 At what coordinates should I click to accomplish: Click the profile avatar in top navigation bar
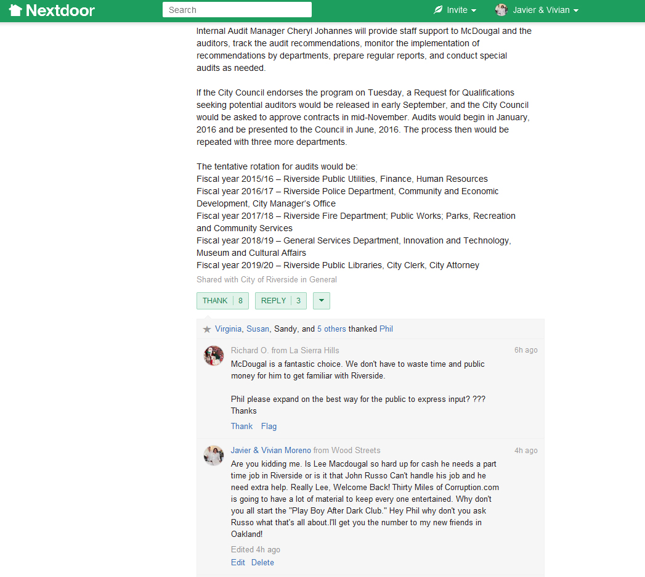[x=501, y=10]
